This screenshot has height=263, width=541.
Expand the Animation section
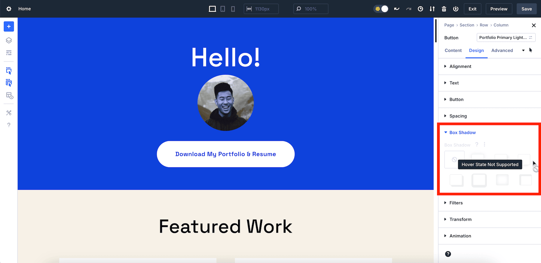(490, 236)
